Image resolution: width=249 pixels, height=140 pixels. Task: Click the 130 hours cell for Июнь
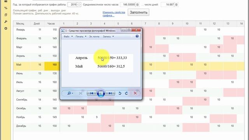[x=52, y=75]
